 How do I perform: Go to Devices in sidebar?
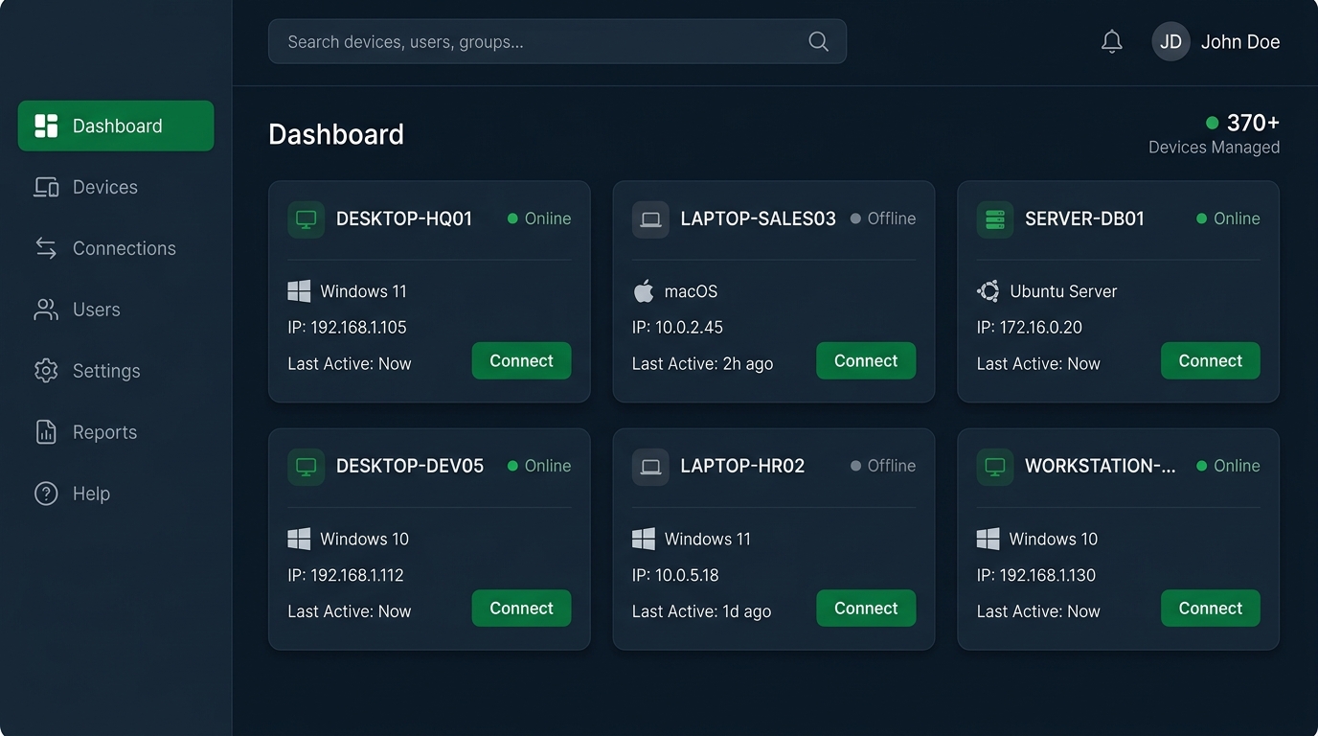click(116, 187)
